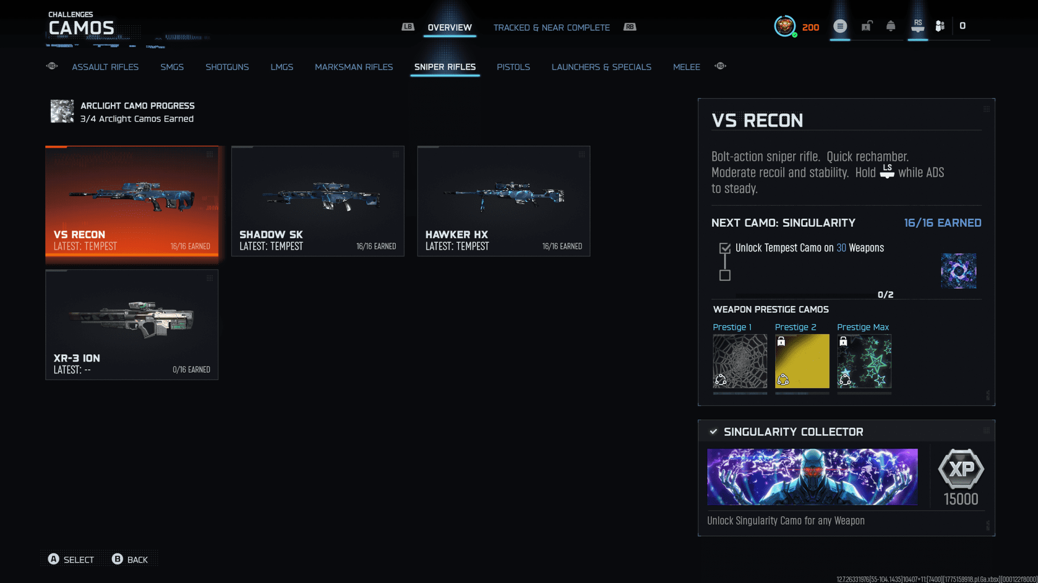Select the Pistols category tab
This screenshot has height=583, width=1038.
(x=513, y=67)
